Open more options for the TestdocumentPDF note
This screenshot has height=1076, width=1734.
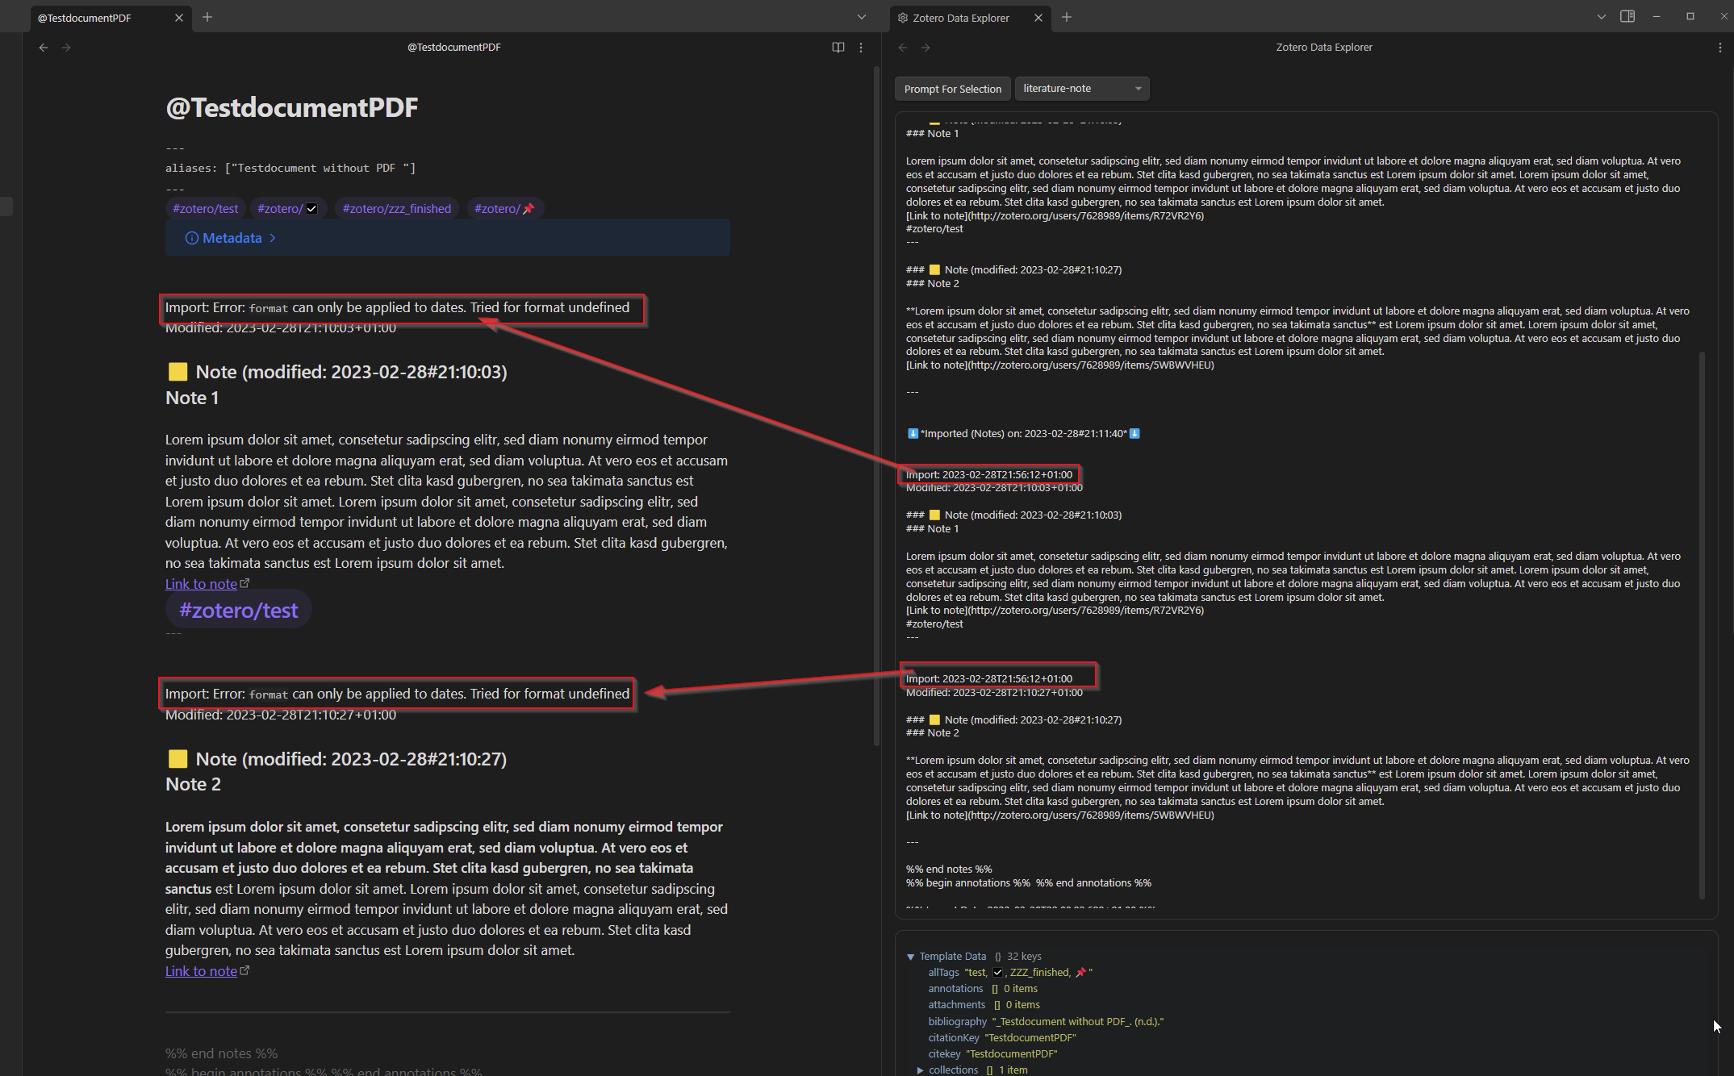pos(861,48)
